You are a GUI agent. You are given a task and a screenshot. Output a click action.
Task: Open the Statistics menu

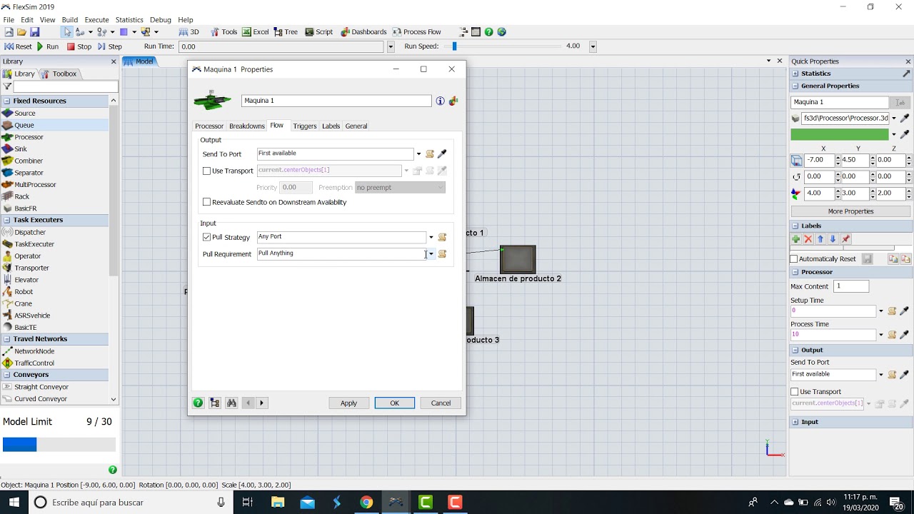(x=129, y=19)
